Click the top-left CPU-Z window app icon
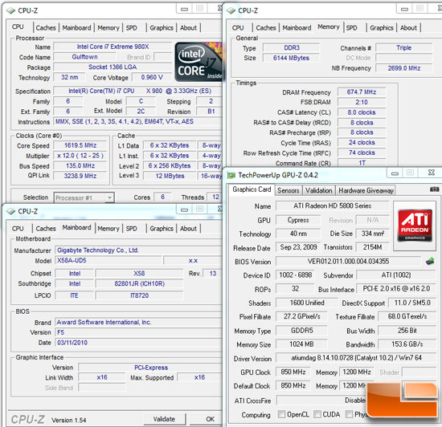 click(x=10, y=10)
